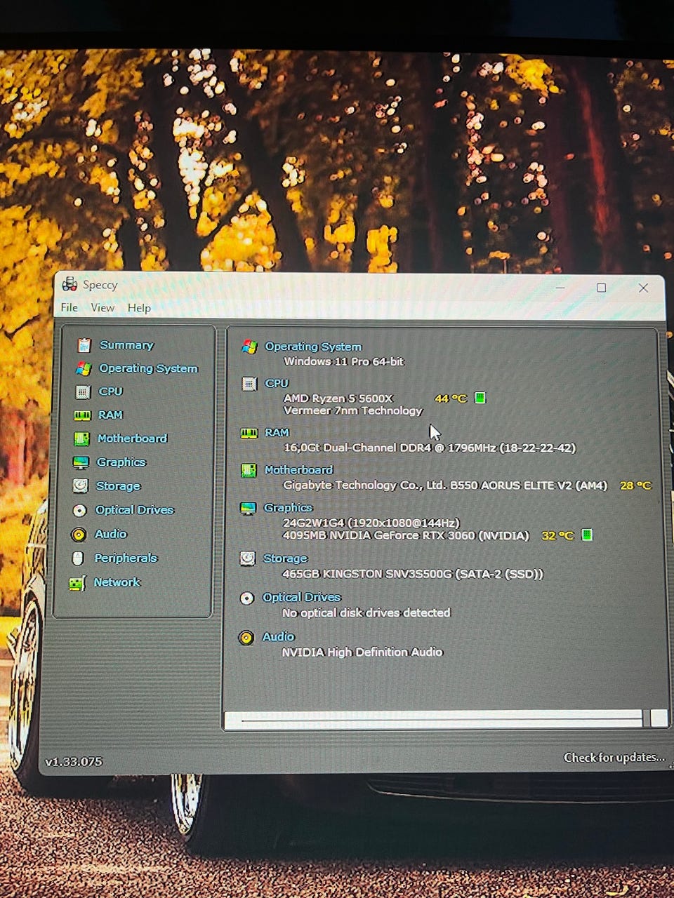Open the Help menu
Viewport: 674px width, 898px height.
pyautogui.click(x=139, y=307)
